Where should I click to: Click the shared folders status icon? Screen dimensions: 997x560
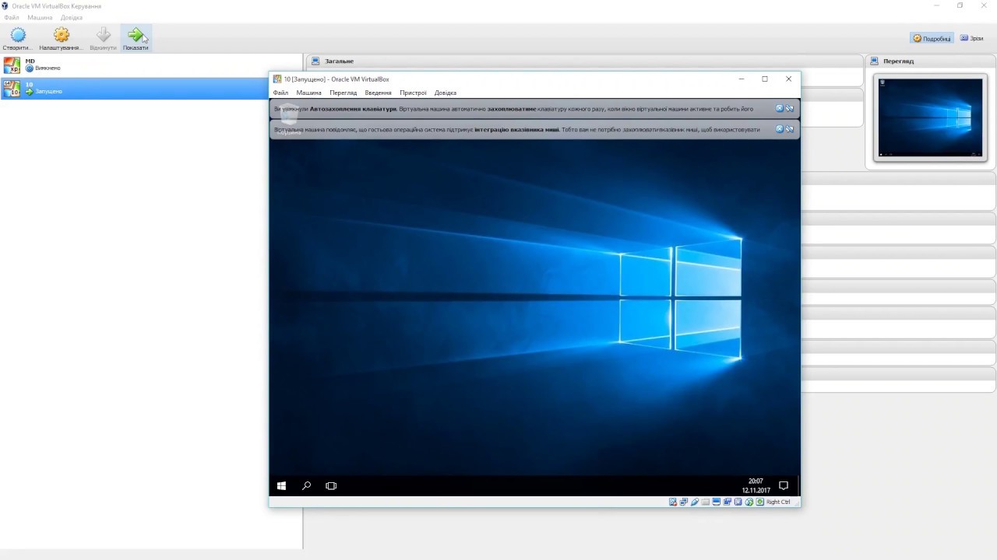[706, 502]
